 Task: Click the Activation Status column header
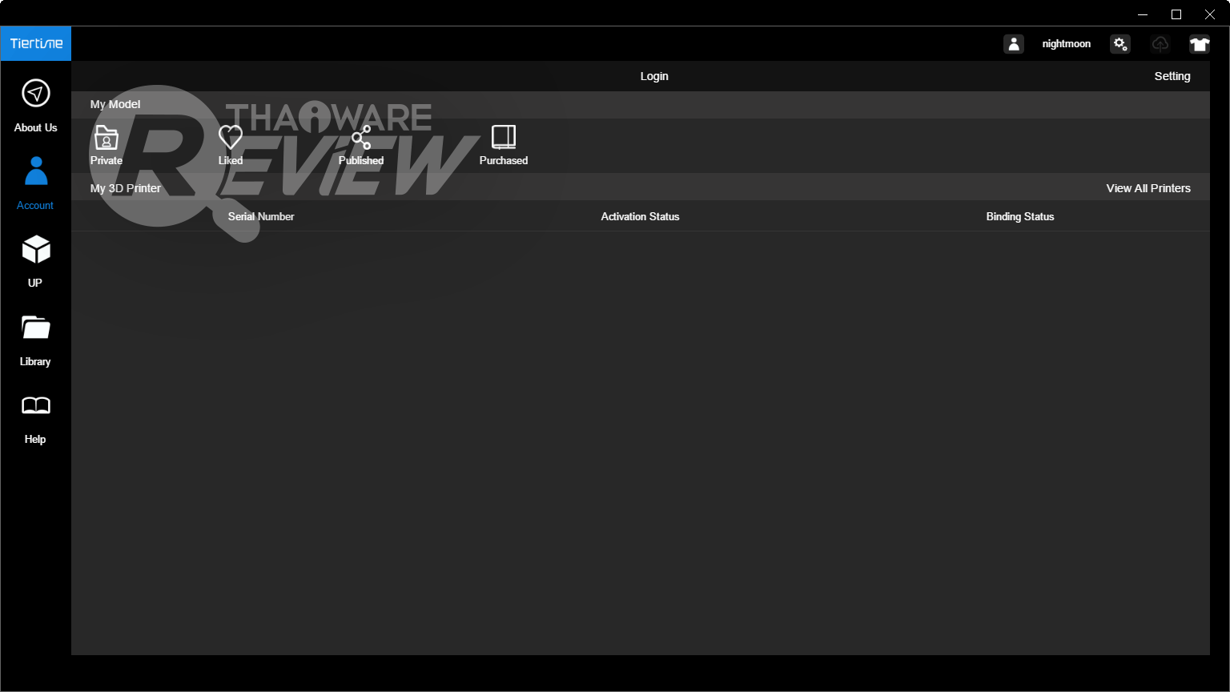point(640,216)
